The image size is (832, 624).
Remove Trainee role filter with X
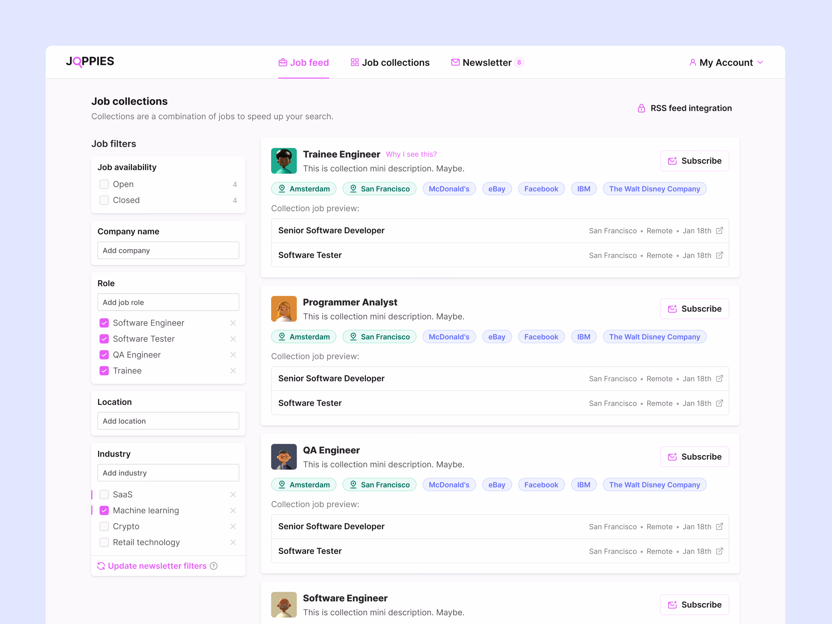point(233,371)
